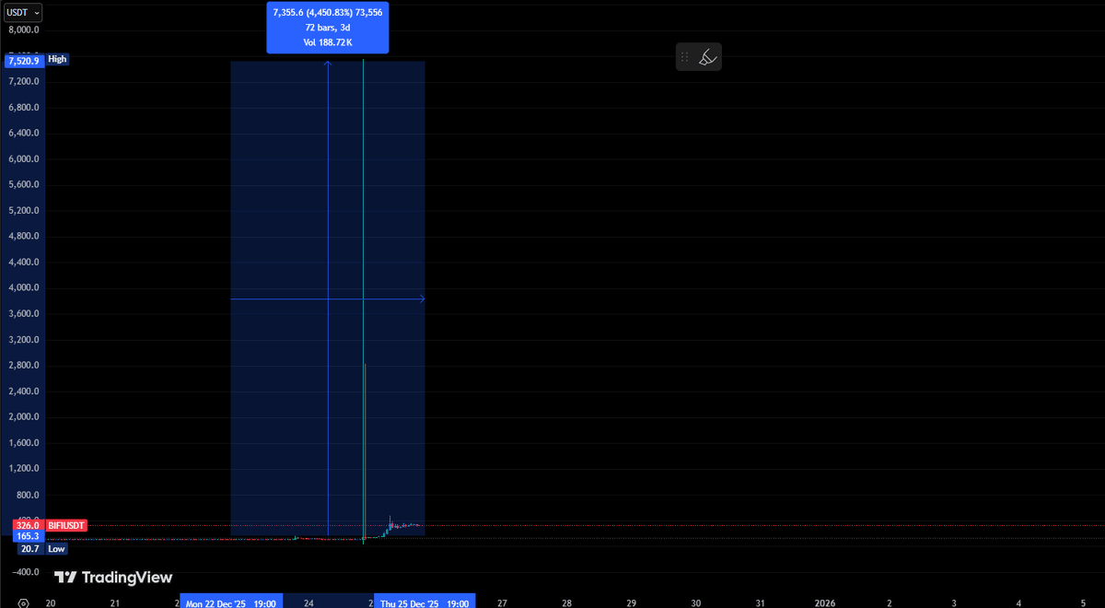Screen dimensions: 1105x608
Task: Open the USDT currency dropdown
Action: [22, 12]
